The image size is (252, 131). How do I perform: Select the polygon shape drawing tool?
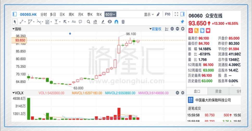pos(30,22)
